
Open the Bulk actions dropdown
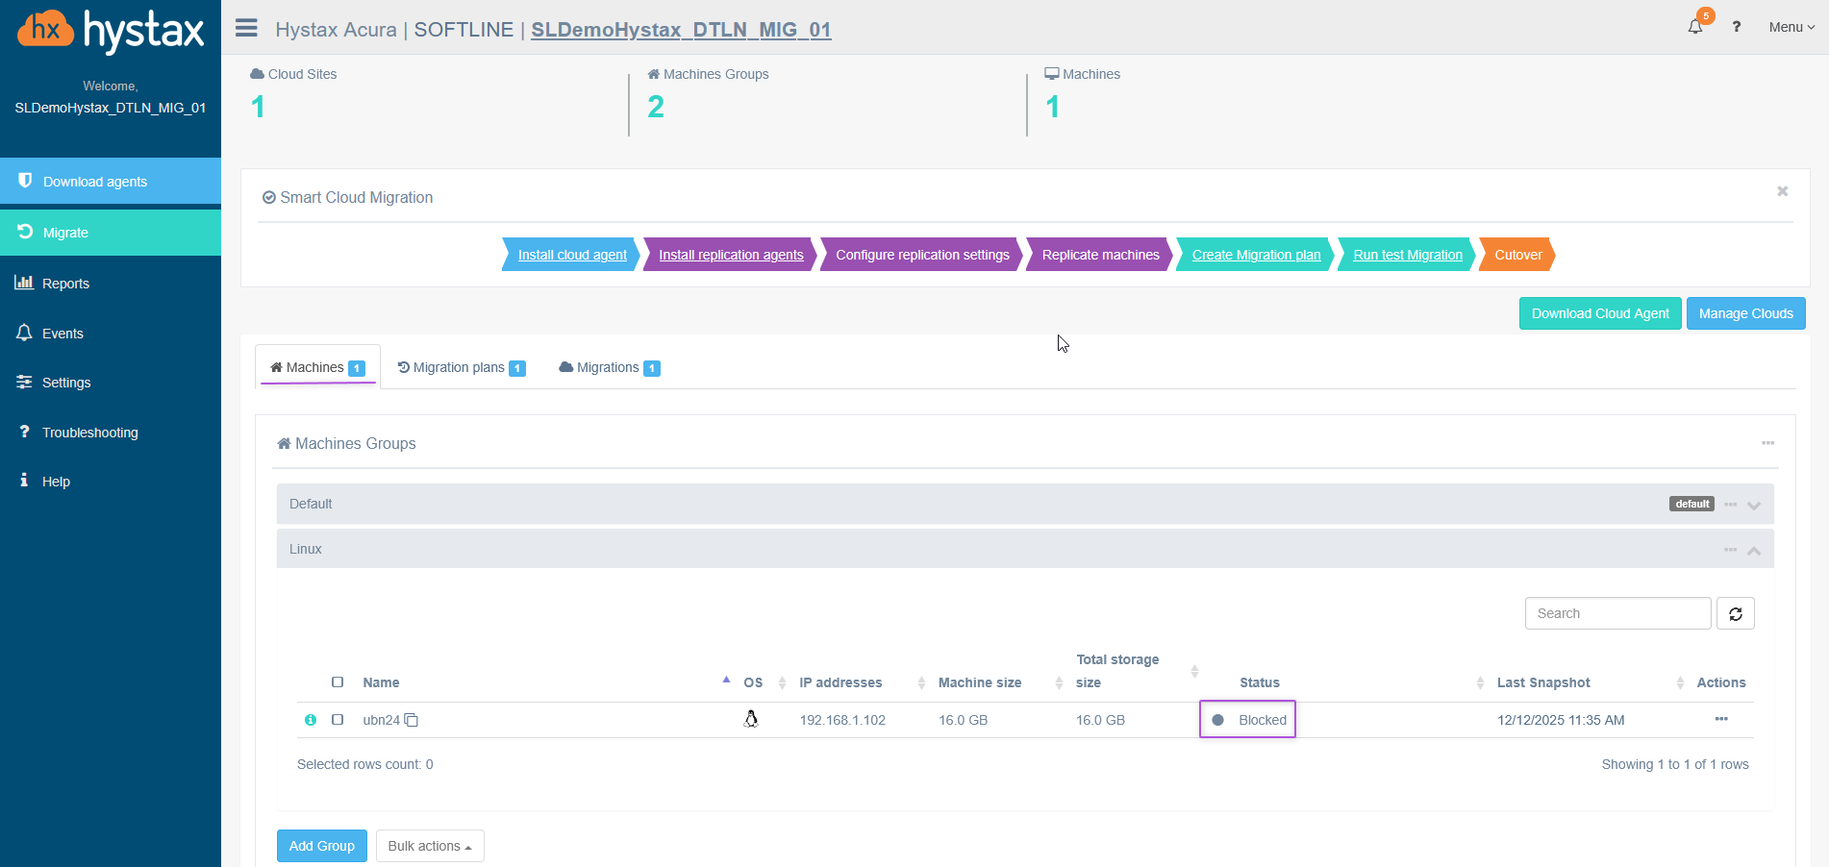(x=430, y=846)
